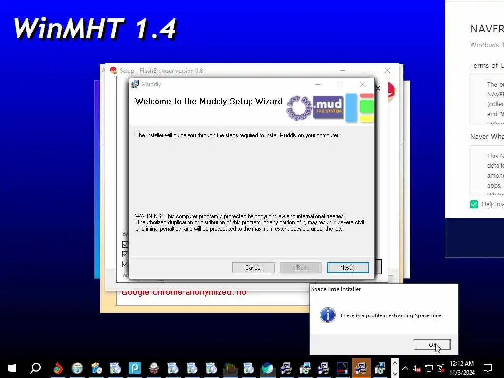This screenshot has width=504, height=378.
Task: Click Next in the Muddly Setup Wizard
Action: pyautogui.click(x=347, y=268)
